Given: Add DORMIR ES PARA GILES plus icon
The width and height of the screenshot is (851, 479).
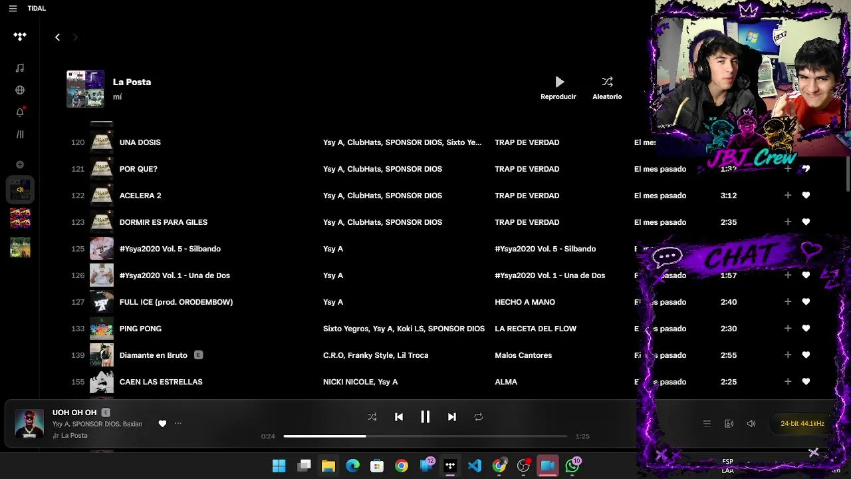Looking at the screenshot, I should pos(788,222).
